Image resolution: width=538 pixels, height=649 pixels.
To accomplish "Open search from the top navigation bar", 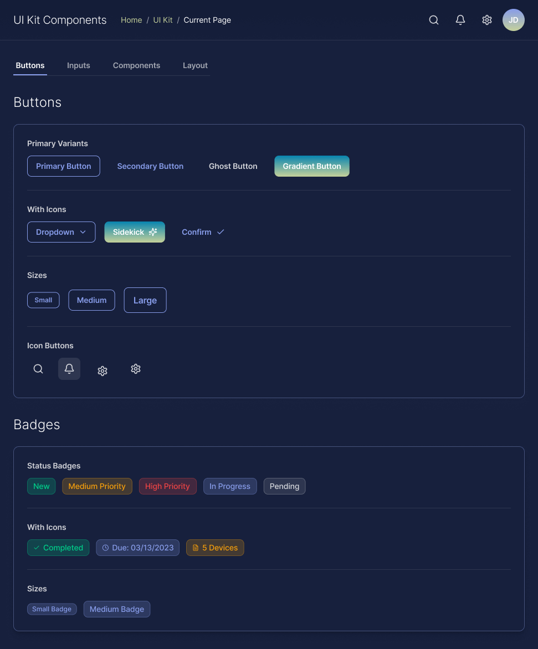I will click(x=433, y=19).
